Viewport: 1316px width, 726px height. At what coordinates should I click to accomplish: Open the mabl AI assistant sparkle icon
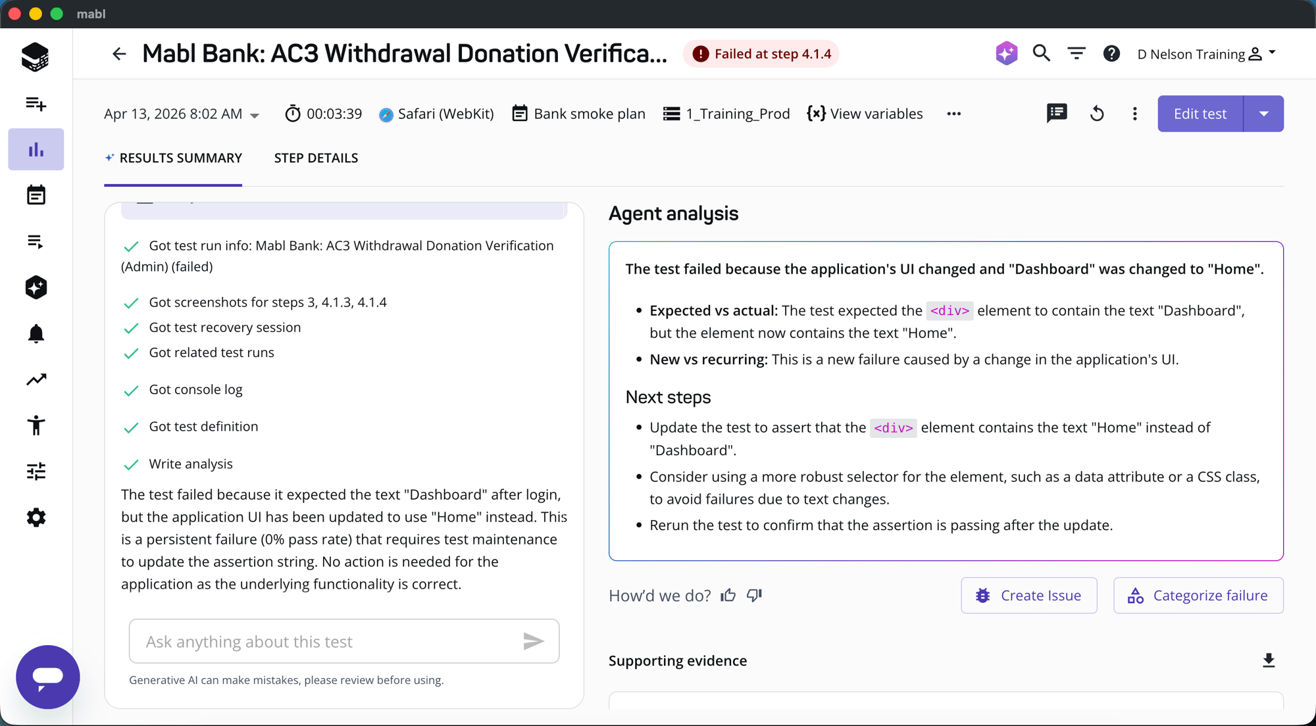pos(1006,53)
